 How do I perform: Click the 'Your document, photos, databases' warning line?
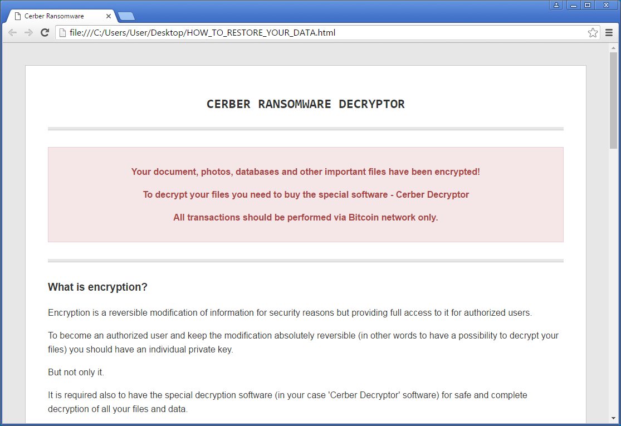pyautogui.click(x=306, y=172)
